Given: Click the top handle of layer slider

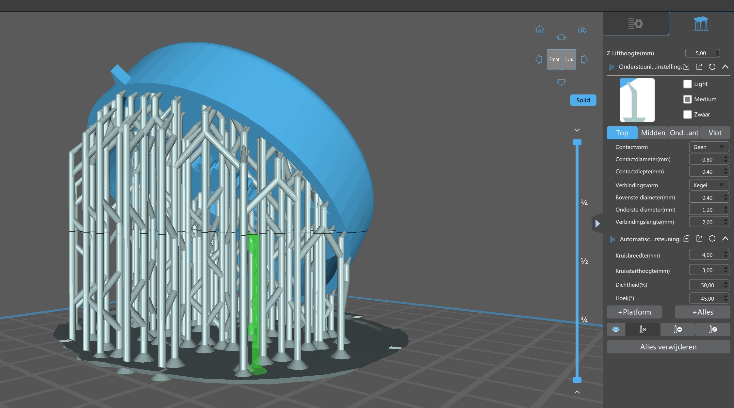Looking at the screenshot, I should (x=577, y=142).
